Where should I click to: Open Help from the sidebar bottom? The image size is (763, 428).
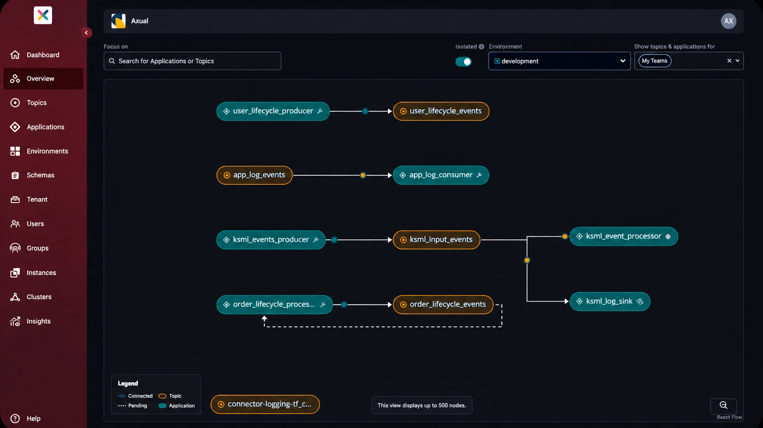26,419
